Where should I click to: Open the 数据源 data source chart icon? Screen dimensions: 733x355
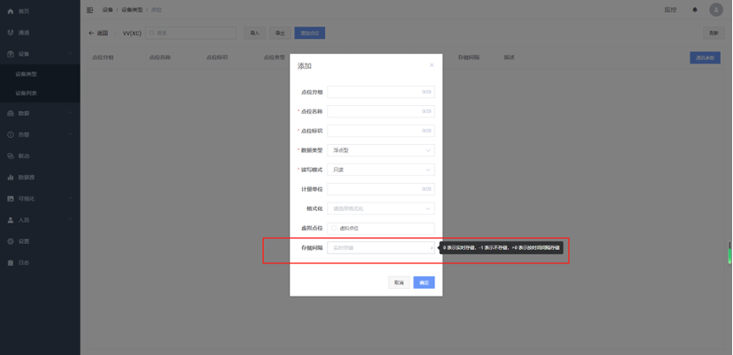(x=11, y=177)
